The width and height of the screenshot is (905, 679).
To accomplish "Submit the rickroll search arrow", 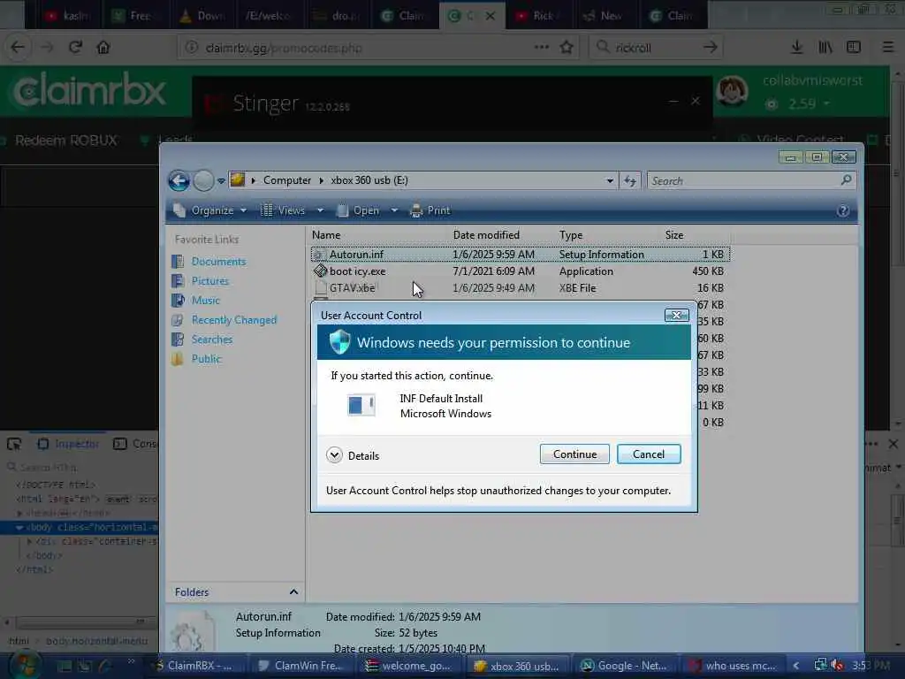I will point(711,48).
